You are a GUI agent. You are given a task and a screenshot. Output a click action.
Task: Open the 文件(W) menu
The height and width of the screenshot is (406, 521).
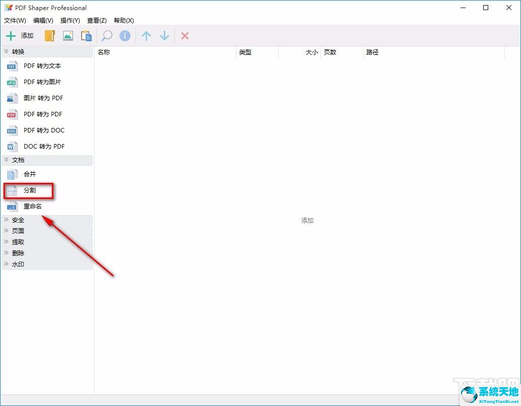pyautogui.click(x=15, y=21)
